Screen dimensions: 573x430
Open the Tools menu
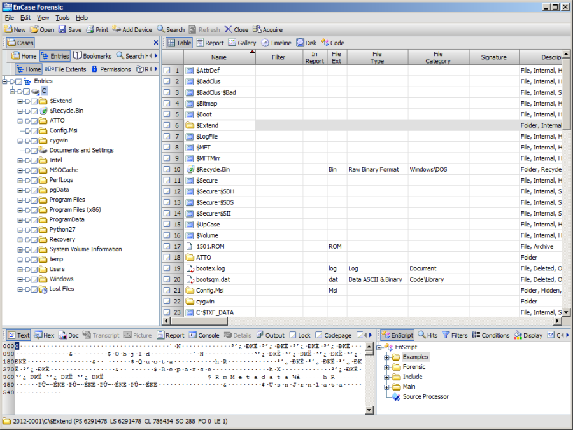tap(62, 18)
